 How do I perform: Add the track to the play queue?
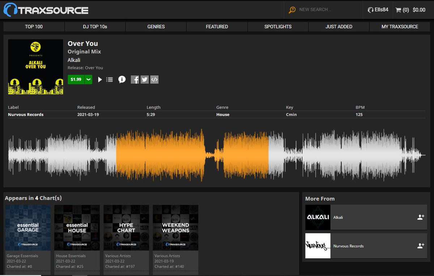pyautogui.click(x=110, y=79)
